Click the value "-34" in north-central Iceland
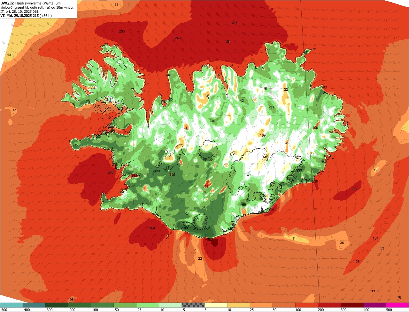This screenshot has width=409, height=312. pos(212,121)
